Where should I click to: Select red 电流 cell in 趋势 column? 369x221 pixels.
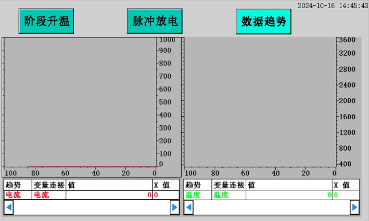[x=18, y=195]
